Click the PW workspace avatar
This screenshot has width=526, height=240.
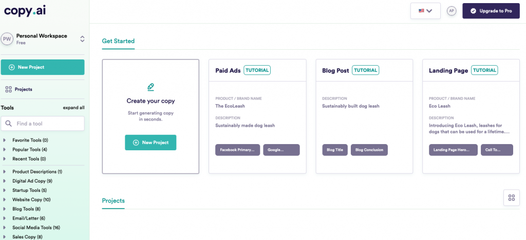[x=7, y=39]
